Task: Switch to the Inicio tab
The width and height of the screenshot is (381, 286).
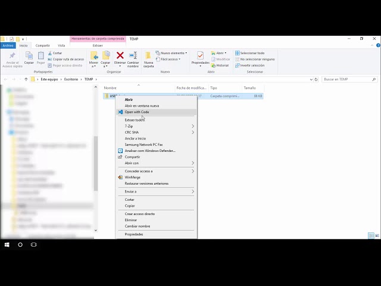Action: click(x=24, y=45)
